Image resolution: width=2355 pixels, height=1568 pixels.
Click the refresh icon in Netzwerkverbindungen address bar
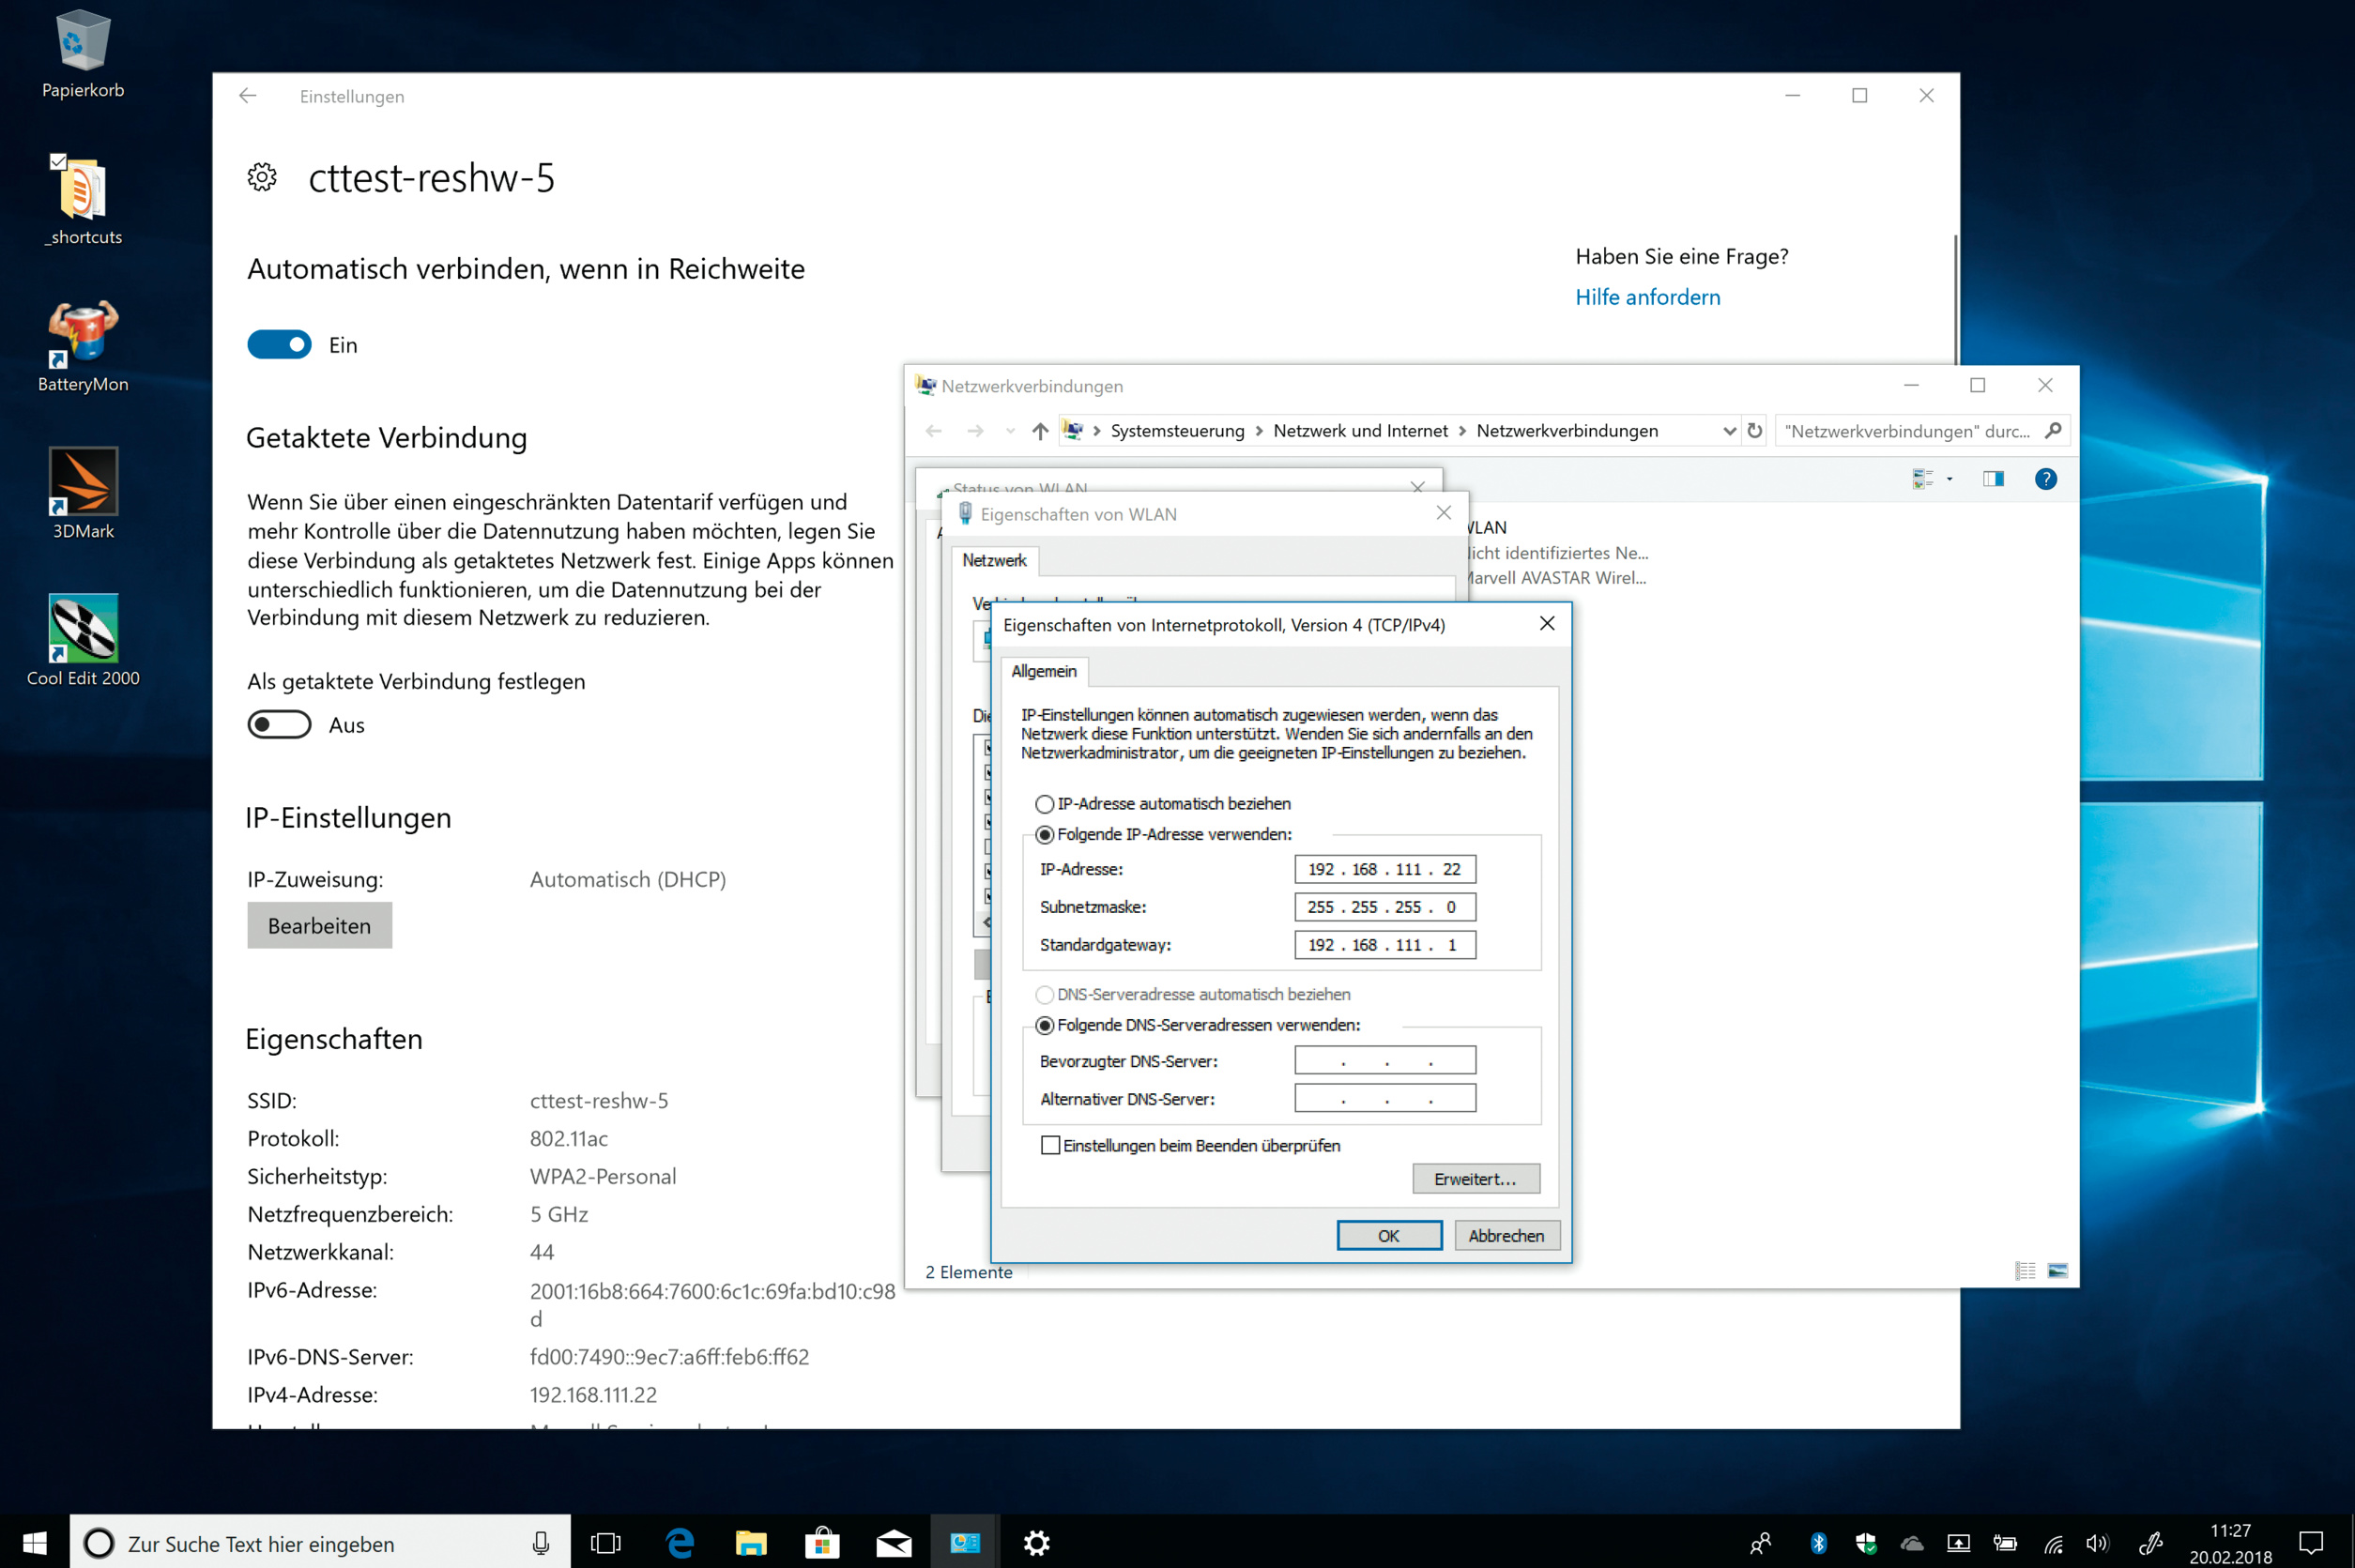[x=1754, y=431]
